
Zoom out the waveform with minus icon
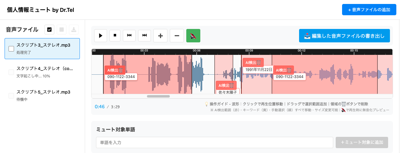177,36
